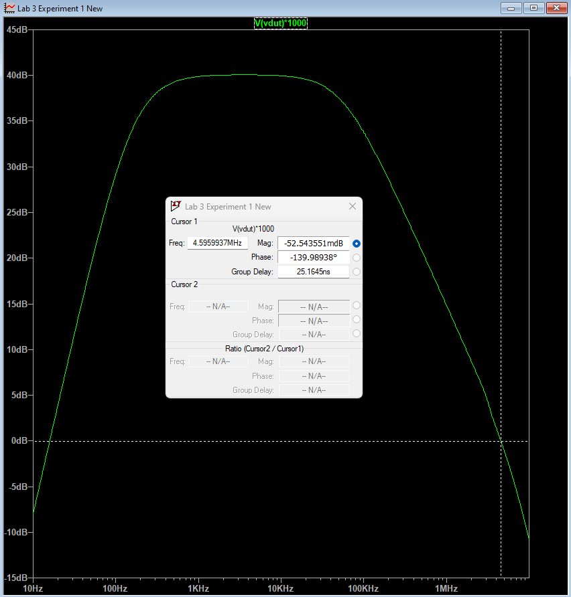Viewport: 571px width, 597px height.
Task: Click the 40dB label on vertical axis
Action: pyautogui.click(x=17, y=76)
